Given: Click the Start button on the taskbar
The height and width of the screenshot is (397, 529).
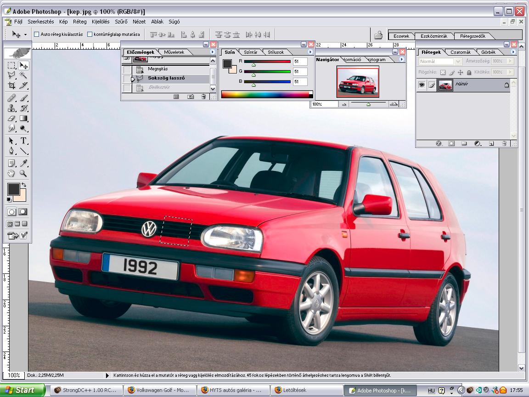Looking at the screenshot, I should pos(22,390).
